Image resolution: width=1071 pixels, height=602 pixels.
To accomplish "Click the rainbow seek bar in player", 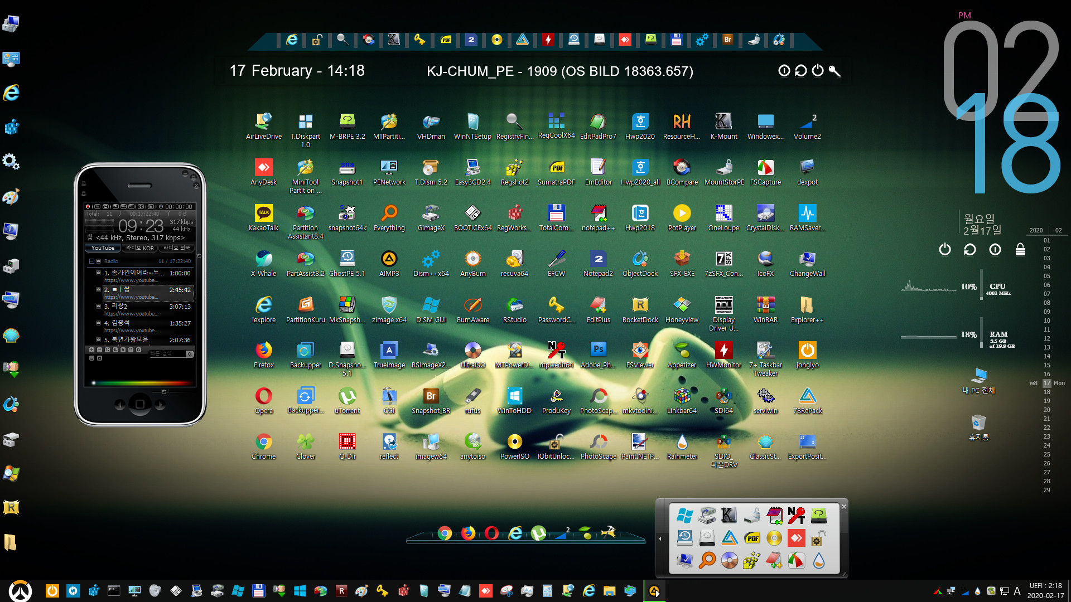I will (143, 383).
